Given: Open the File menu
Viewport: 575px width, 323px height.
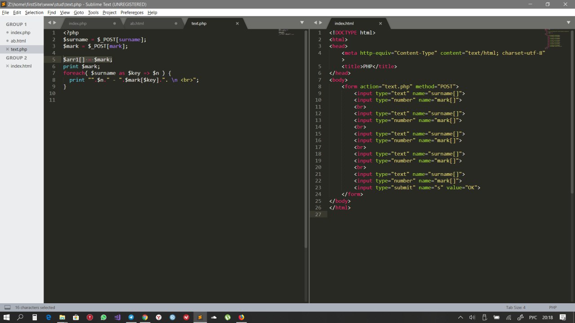Looking at the screenshot, I should coord(5,13).
